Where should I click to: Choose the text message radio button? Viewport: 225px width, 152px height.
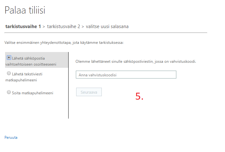9,73
